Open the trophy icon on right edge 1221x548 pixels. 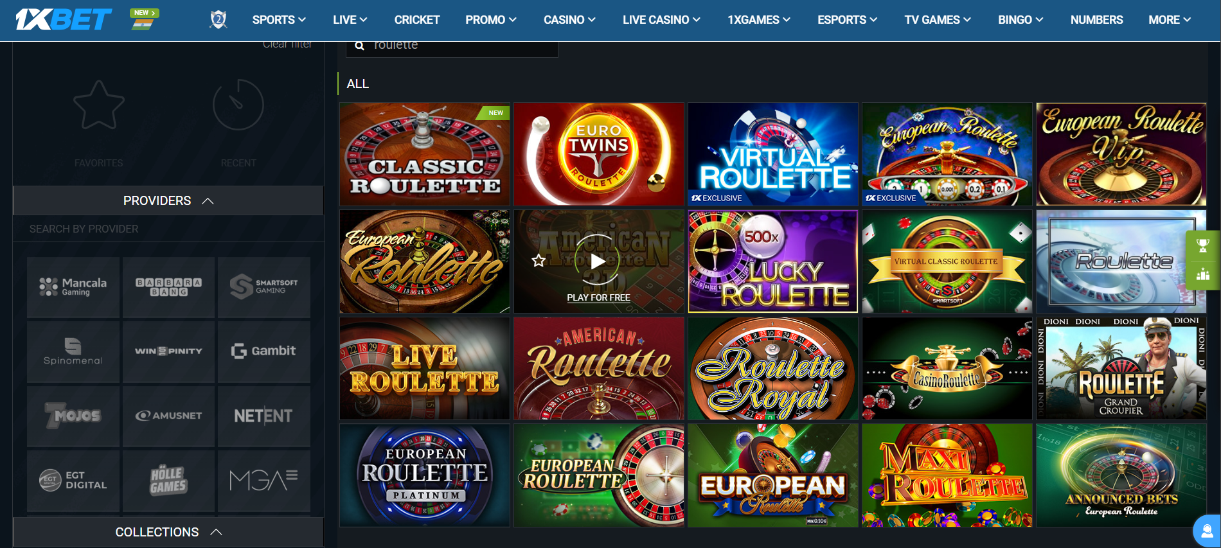point(1203,245)
